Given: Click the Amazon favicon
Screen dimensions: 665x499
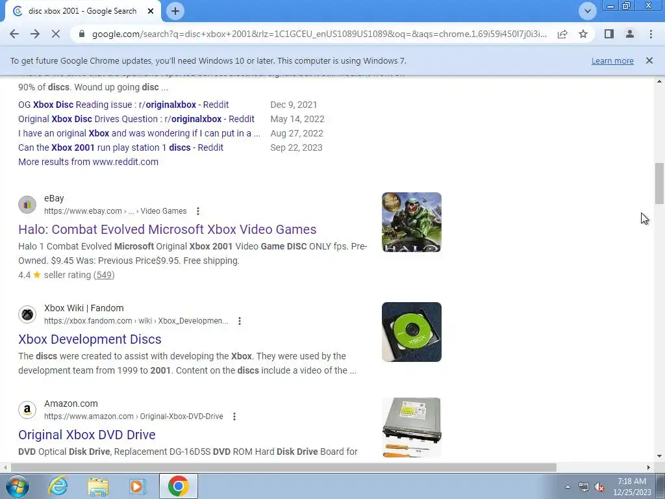Looking at the screenshot, I should pyautogui.click(x=27, y=410).
